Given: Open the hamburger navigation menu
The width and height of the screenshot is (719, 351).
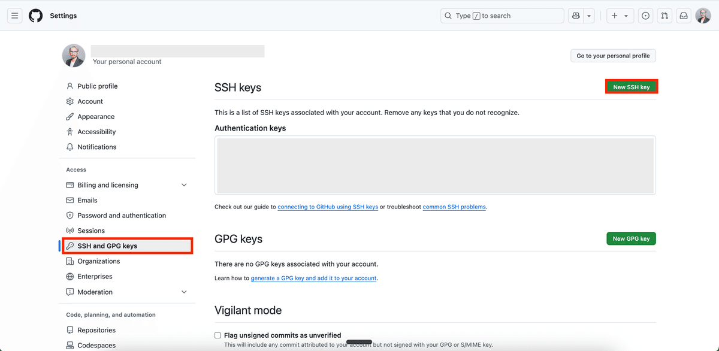Looking at the screenshot, I should coord(15,16).
